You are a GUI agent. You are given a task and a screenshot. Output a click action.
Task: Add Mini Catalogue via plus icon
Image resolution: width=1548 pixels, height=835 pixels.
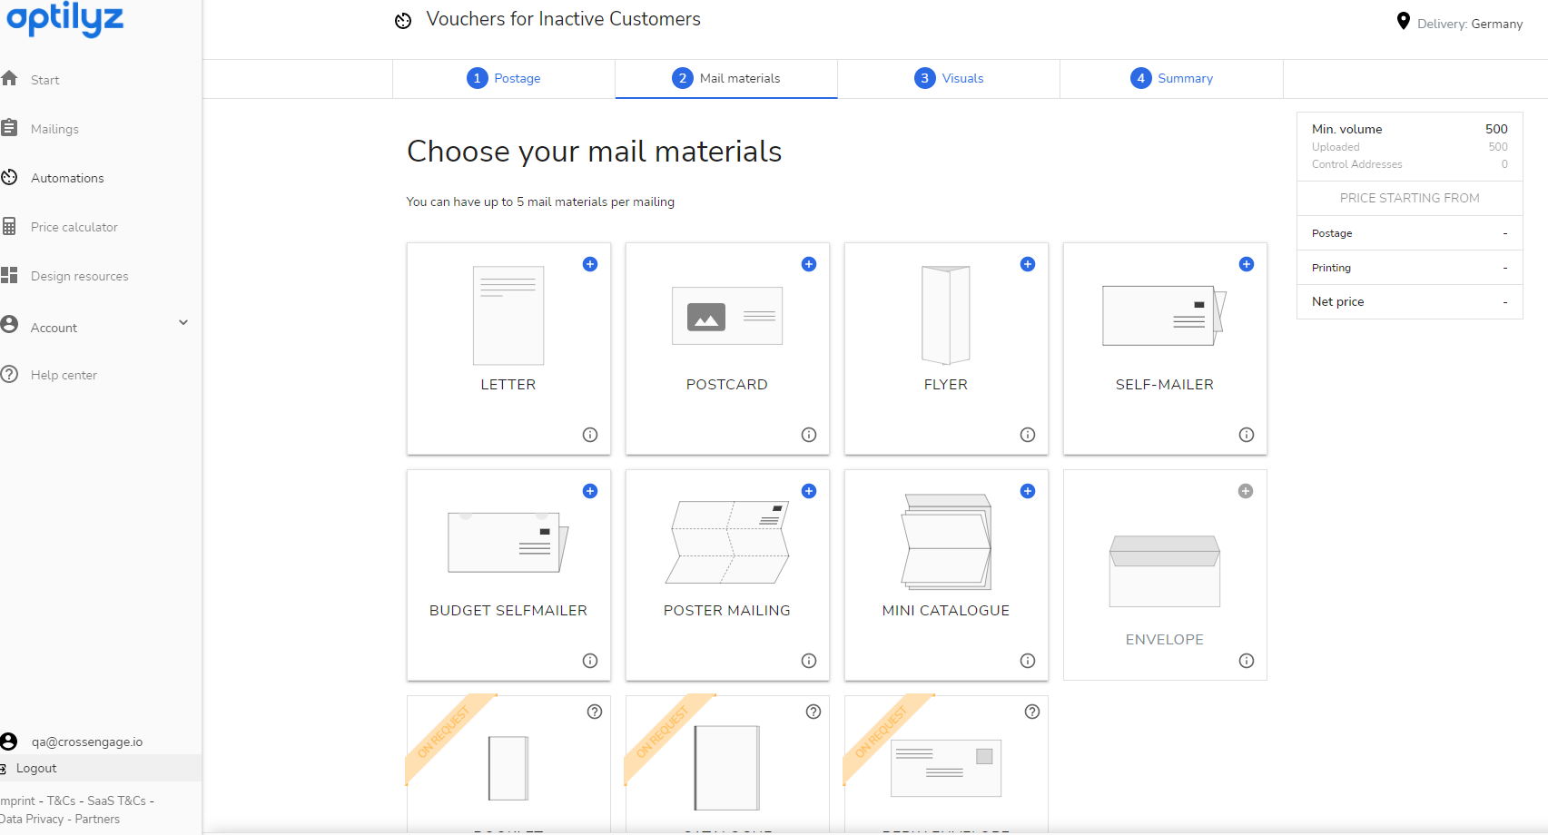pyautogui.click(x=1028, y=491)
